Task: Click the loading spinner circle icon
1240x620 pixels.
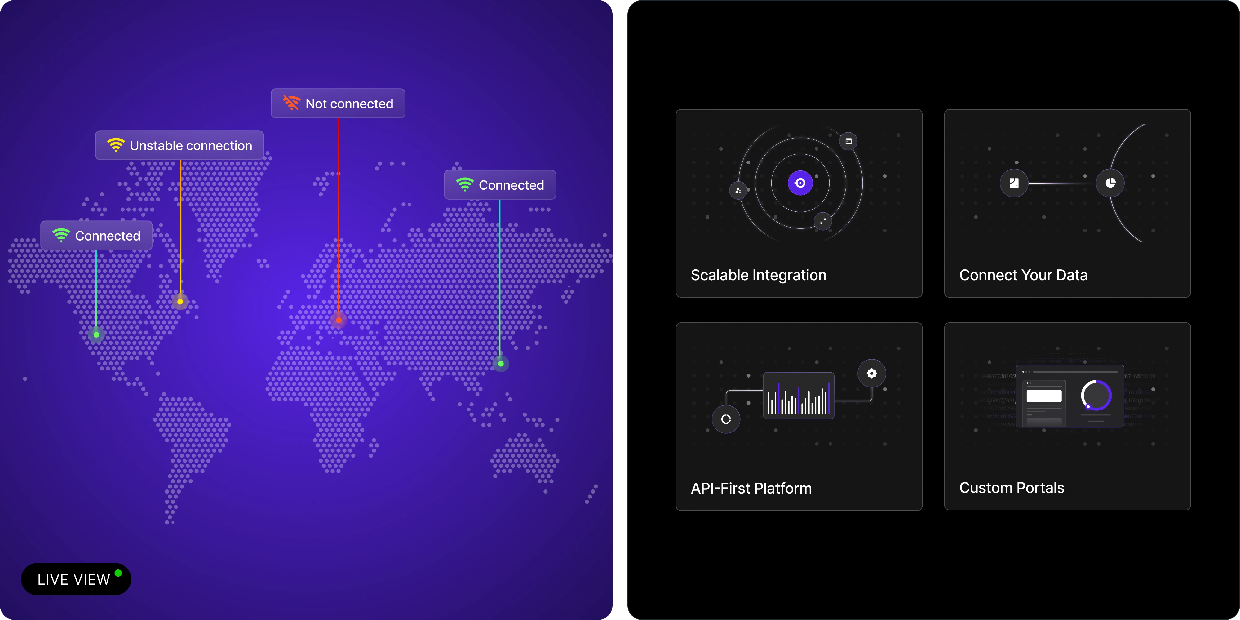Action: click(726, 419)
